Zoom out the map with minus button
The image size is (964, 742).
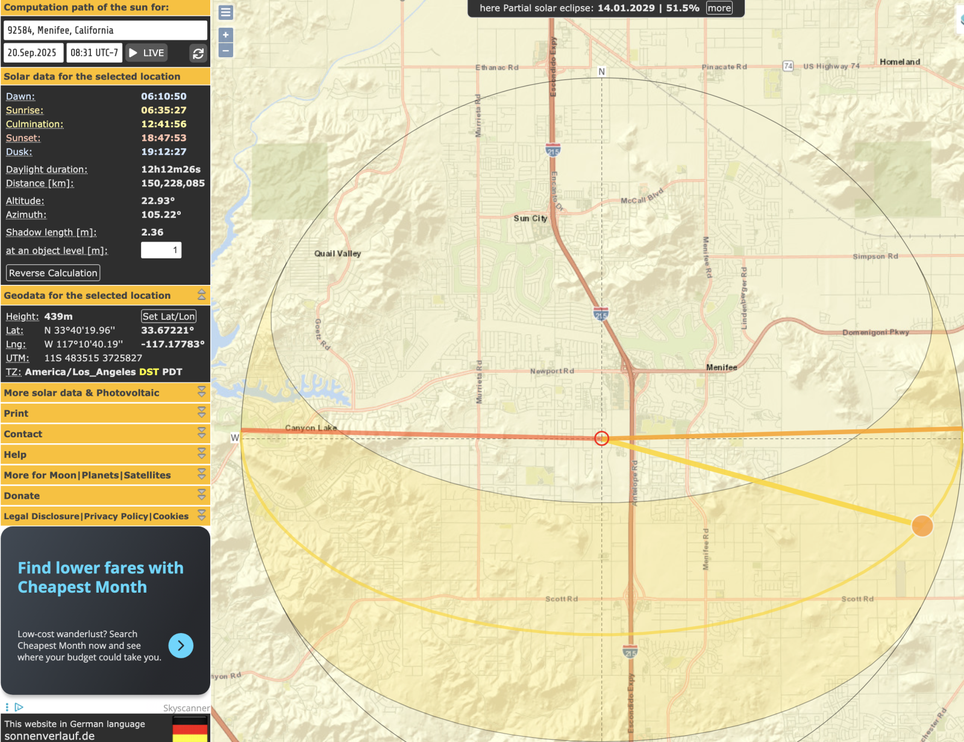(226, 51)
